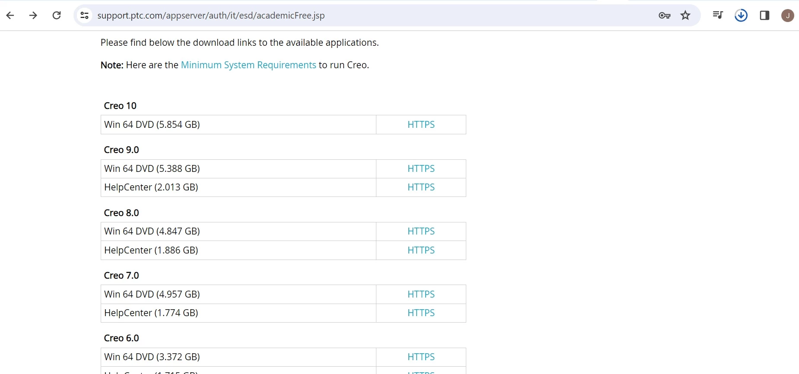
Task: Open saved passwords key icon
Action: coord(664,16)
